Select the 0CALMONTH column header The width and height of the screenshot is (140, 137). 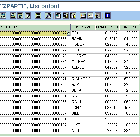tap(107, 27)
